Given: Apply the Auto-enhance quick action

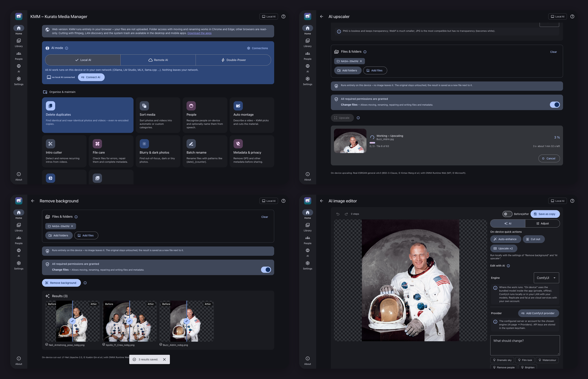Looking at the screenshot, I should [506, 239].
